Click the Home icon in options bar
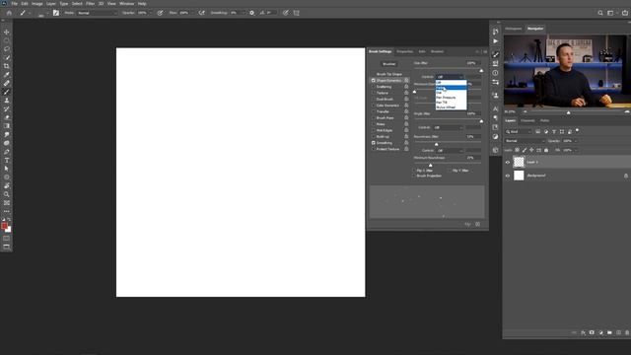The image size is (631, 355). pos(9,13)
